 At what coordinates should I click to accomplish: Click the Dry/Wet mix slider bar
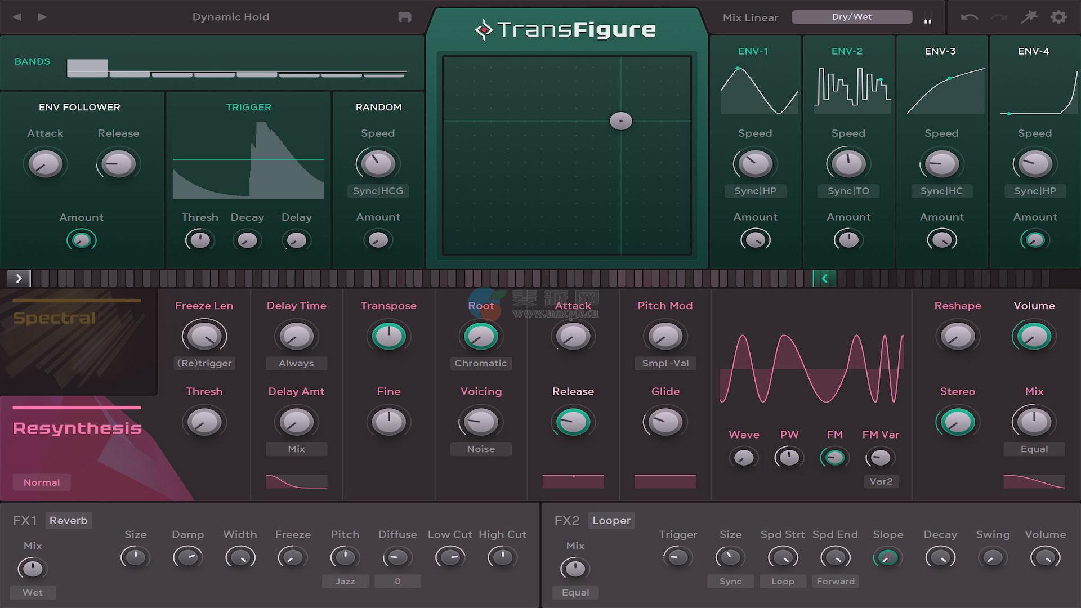point(851,17)
